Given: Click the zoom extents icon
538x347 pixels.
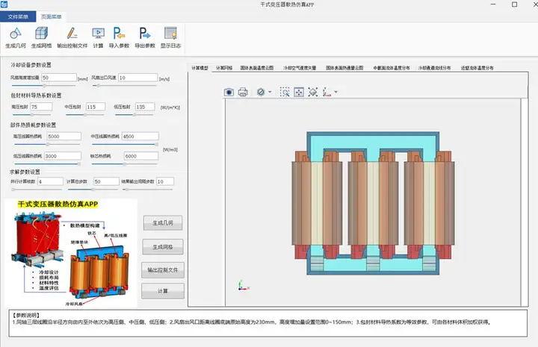Looking at the screenshot, I should 299,92.
